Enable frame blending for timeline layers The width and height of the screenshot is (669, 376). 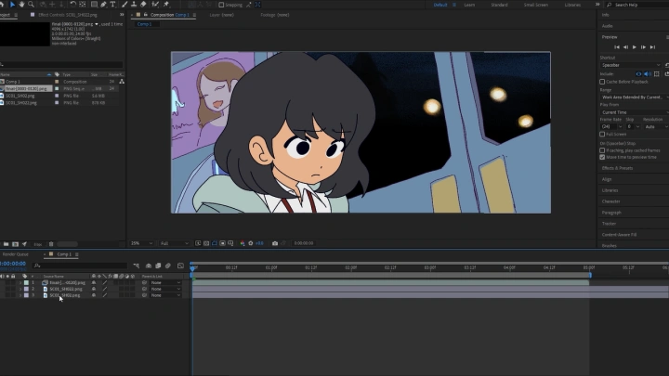point(158,266)
